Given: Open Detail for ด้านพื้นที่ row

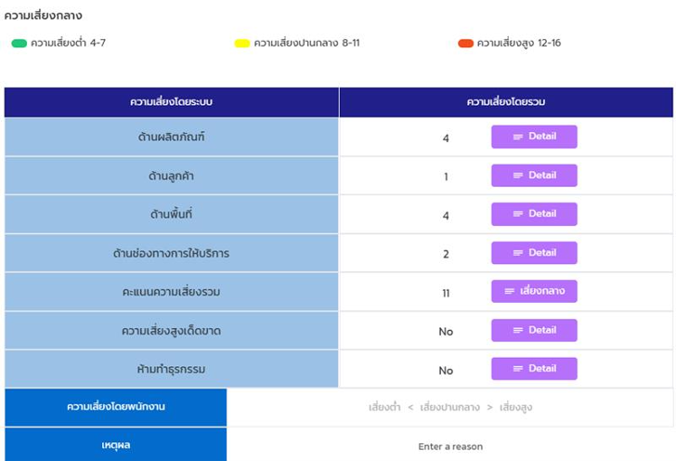Looking at the screenshot, I should (x=534, y=214).
